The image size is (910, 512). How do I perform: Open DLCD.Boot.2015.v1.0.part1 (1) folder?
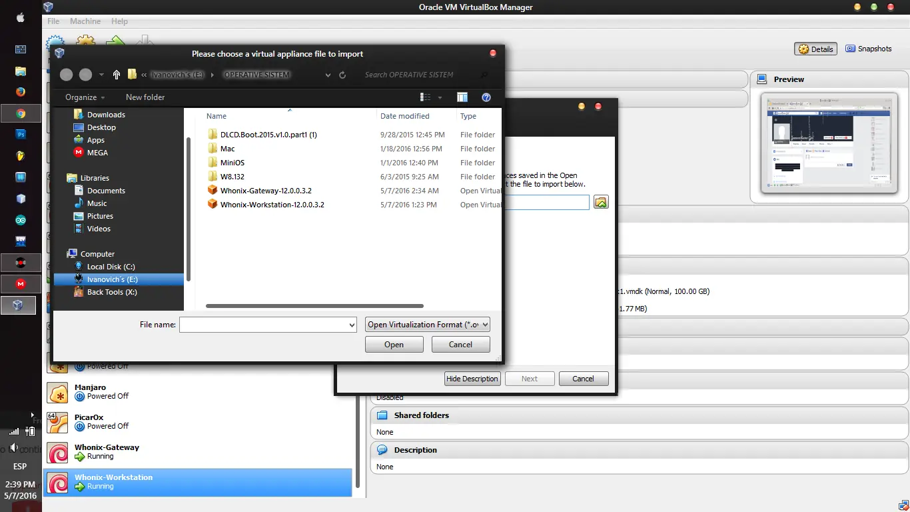click(268, 135)
